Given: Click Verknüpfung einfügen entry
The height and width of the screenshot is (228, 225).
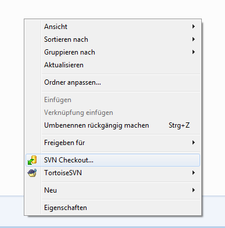Looking at the screenshot, I should click(x=113, y=113).
